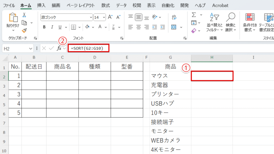This screenshot has height=154, width=274.
Task: Confirm formula entry with the checkmark
Action: tap(51, 48)
